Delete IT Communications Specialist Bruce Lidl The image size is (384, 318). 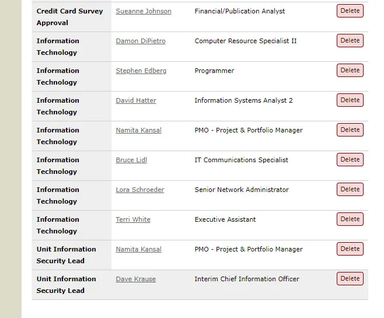(x=350, y=159)
